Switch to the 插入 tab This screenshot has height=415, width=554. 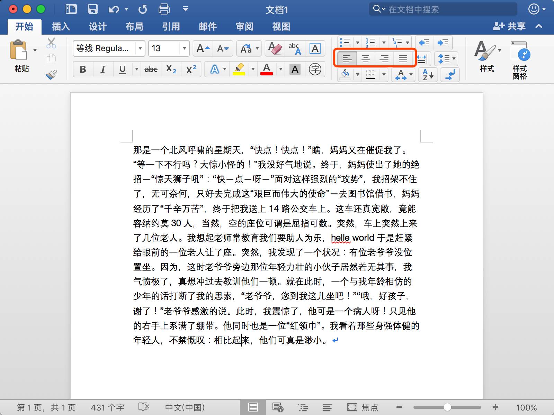tap(61, 27)
